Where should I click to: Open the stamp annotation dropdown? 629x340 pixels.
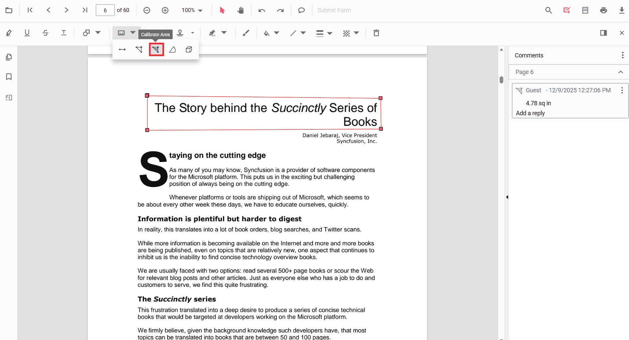[x=192, y=33]
